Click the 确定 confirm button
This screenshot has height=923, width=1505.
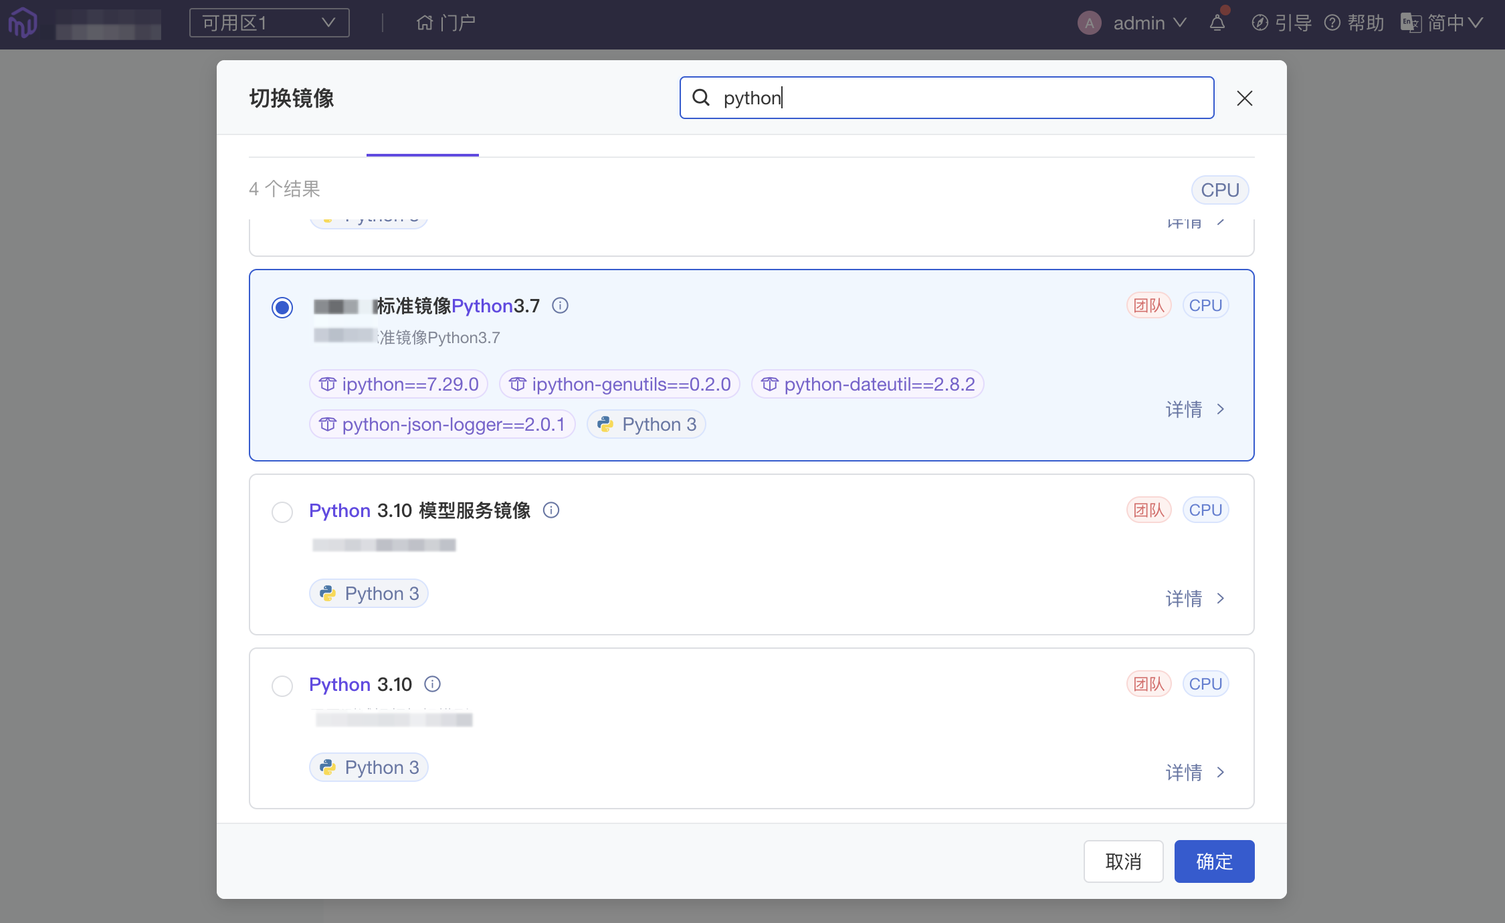click(1215, 861)
